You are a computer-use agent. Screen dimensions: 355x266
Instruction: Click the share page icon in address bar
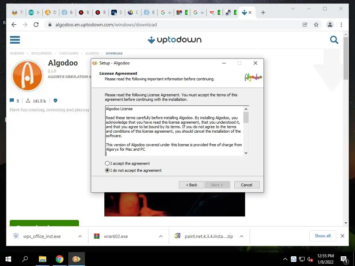[x=305, y=25]
